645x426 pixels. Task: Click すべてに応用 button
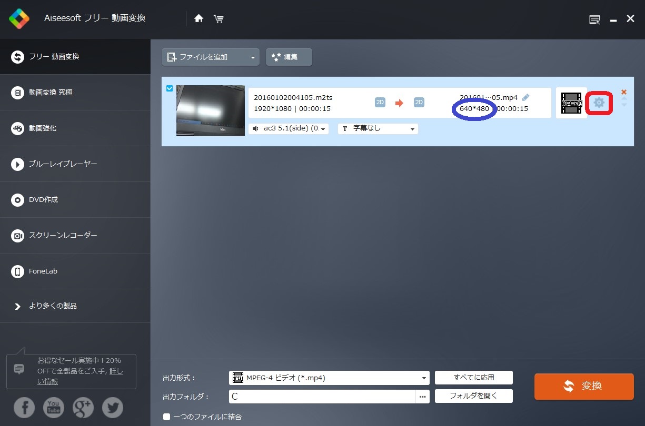pos(474,378)
